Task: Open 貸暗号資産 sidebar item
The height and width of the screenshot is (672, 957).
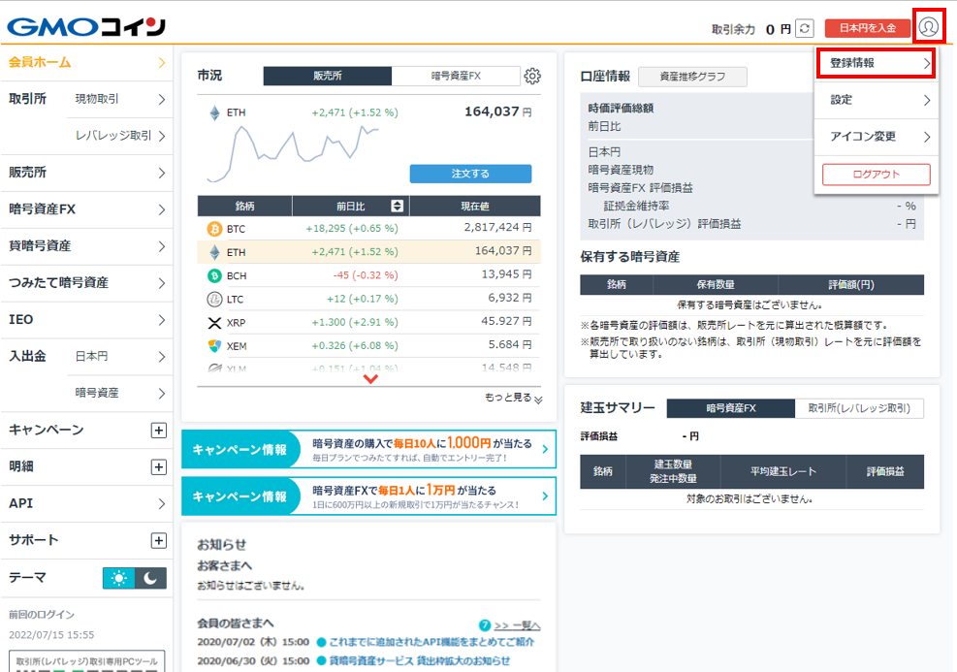Action: (x=86, y=246)
